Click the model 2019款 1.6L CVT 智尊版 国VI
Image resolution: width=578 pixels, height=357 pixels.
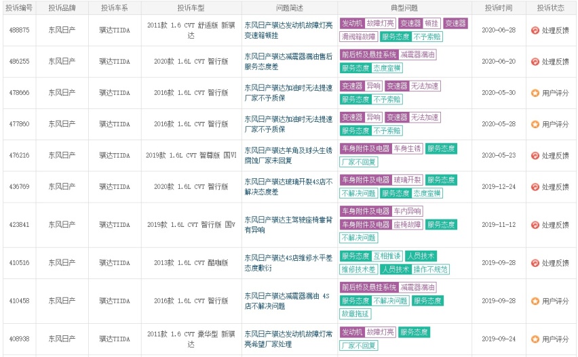[x=191, y=155]
